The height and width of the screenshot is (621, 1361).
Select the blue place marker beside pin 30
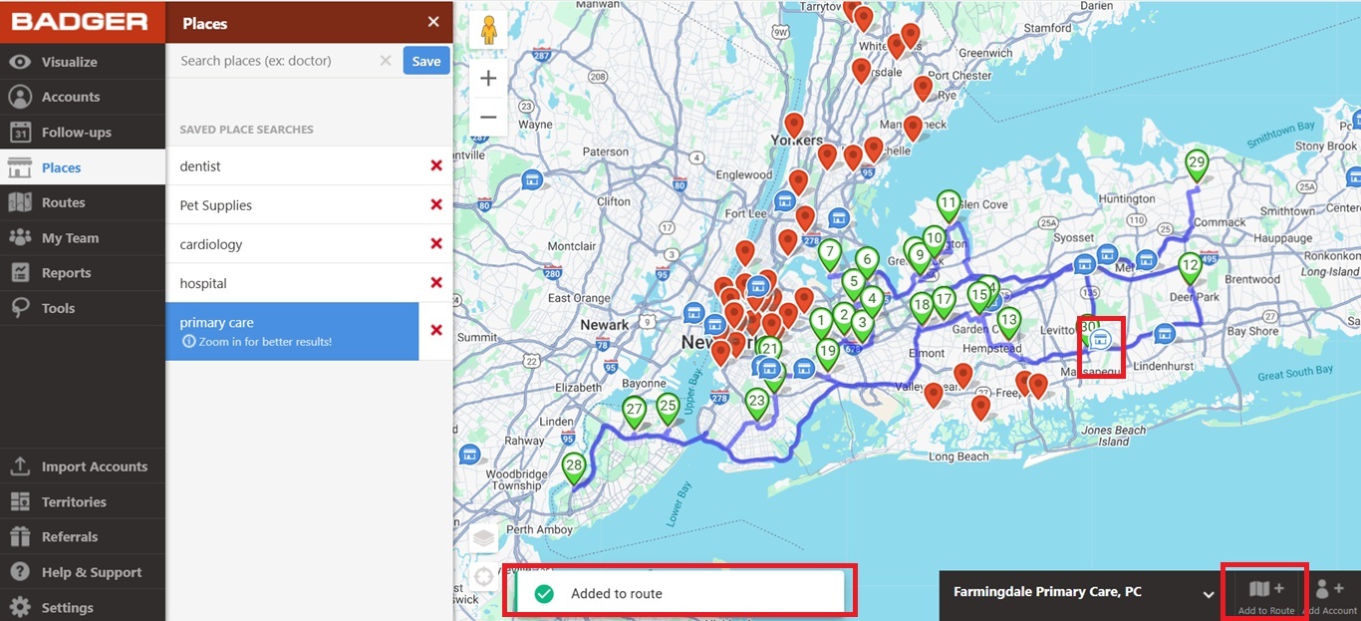click(x=1101, y=339)
